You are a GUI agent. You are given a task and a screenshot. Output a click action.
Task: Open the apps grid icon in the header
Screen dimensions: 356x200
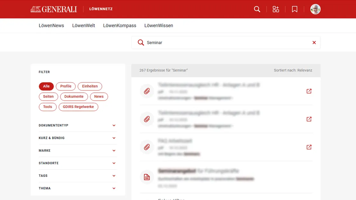276,9
